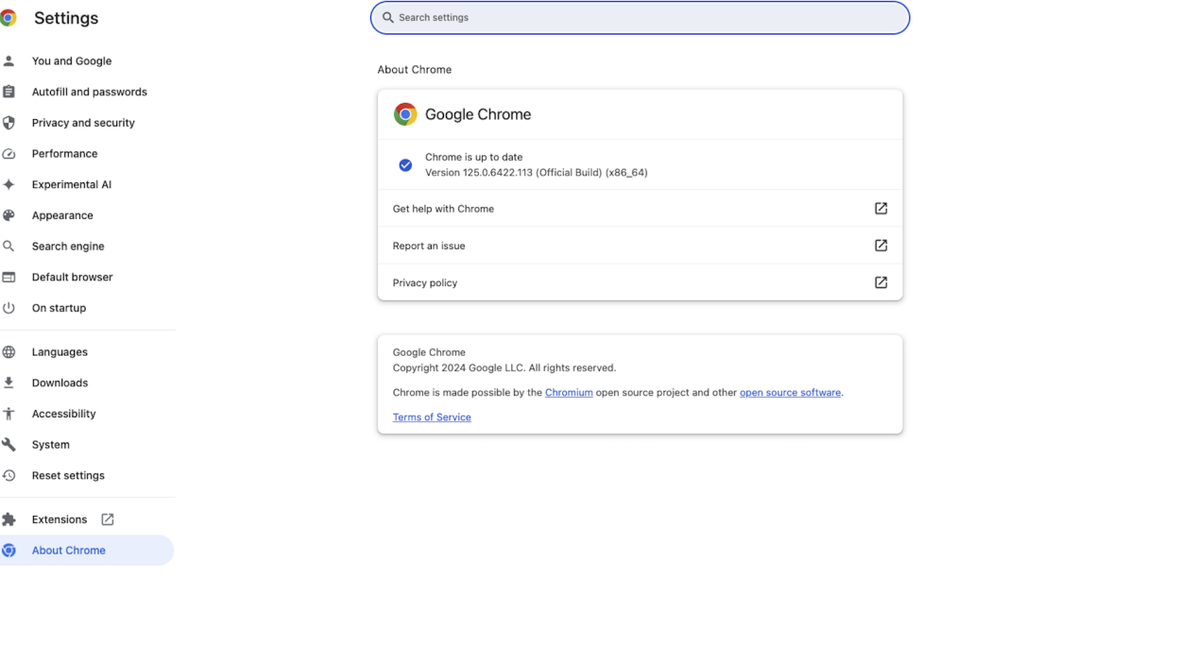Click the Accessibility figure icon
1179x663 pixels.
[9, 414]
